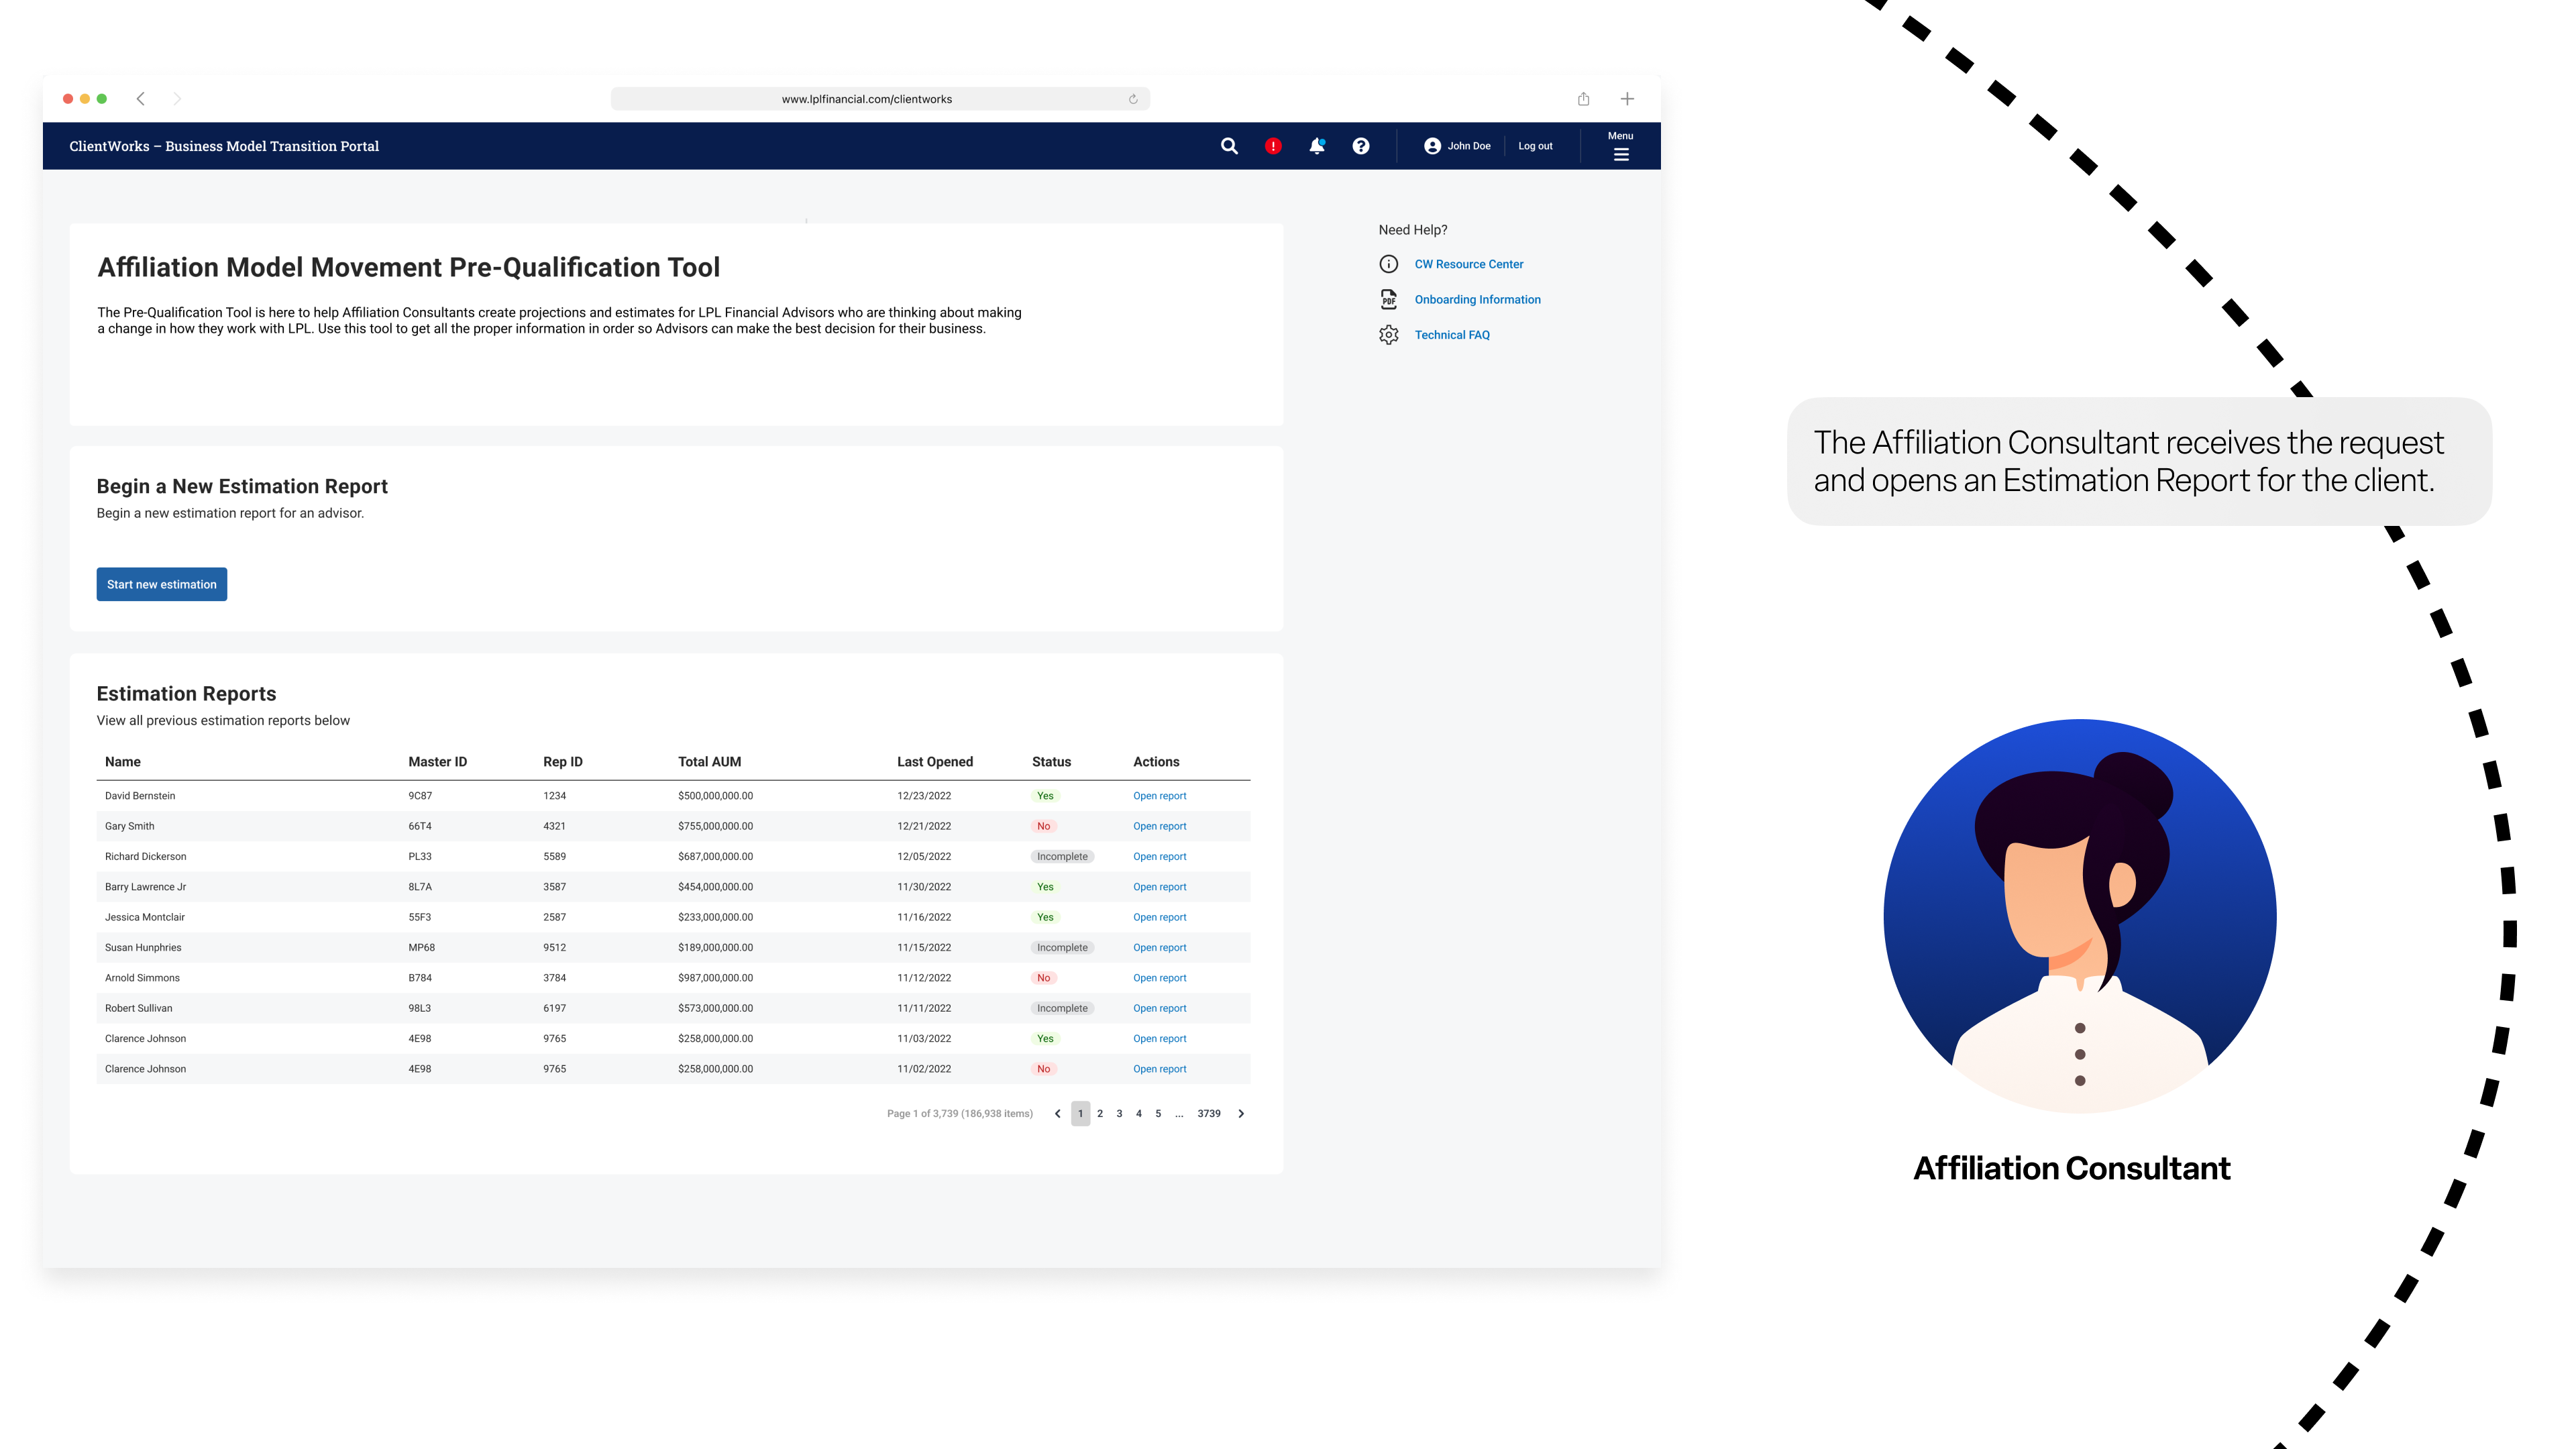Viewport: 2576px width, 1449px height.
Task: Click the browser reload icon in address bar
Action: pyautogui.click(x=1133, y=99)
